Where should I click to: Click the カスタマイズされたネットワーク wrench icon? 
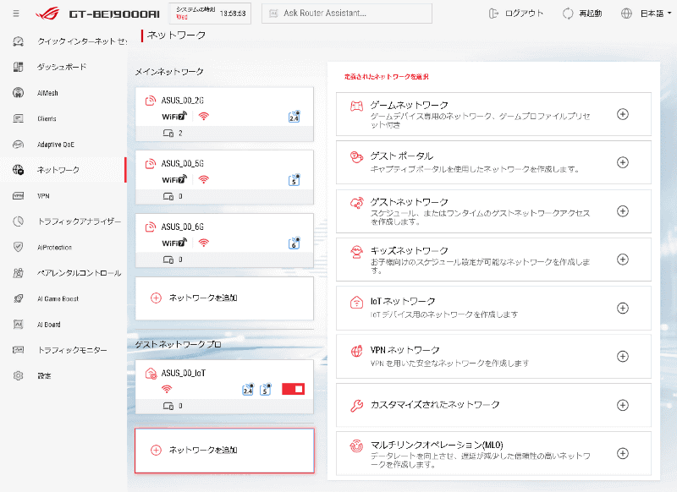[356, 405]
